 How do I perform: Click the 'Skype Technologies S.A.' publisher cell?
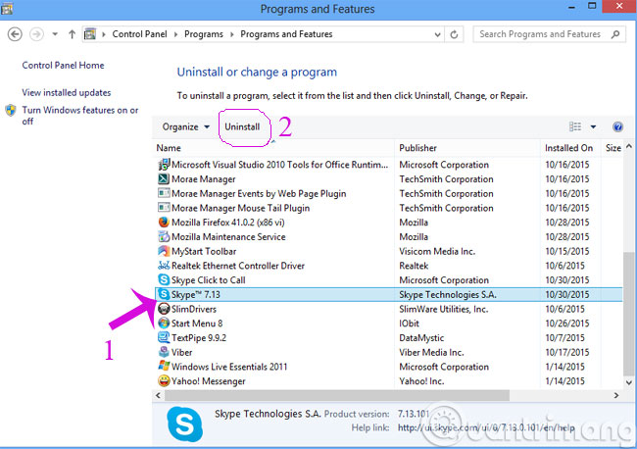pos(448,294)
